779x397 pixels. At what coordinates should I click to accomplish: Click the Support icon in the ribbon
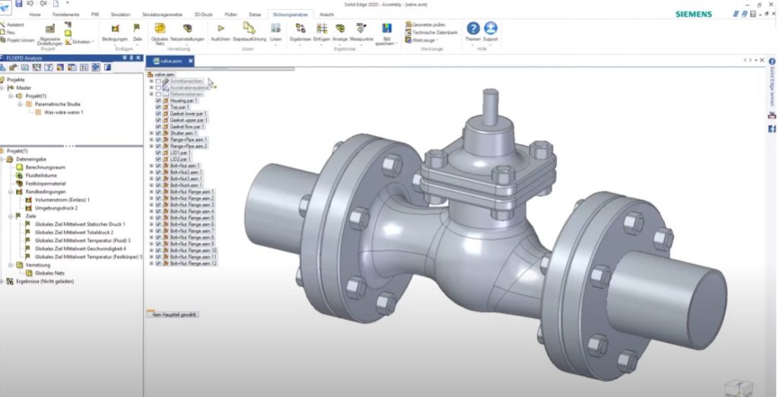click(x=491, y=29)
